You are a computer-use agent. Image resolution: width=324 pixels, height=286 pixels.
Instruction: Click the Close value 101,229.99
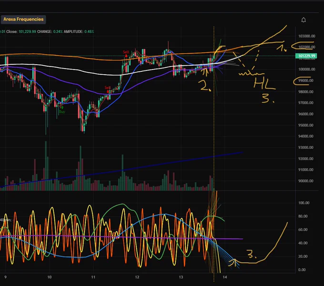click(x=27, y=31)
